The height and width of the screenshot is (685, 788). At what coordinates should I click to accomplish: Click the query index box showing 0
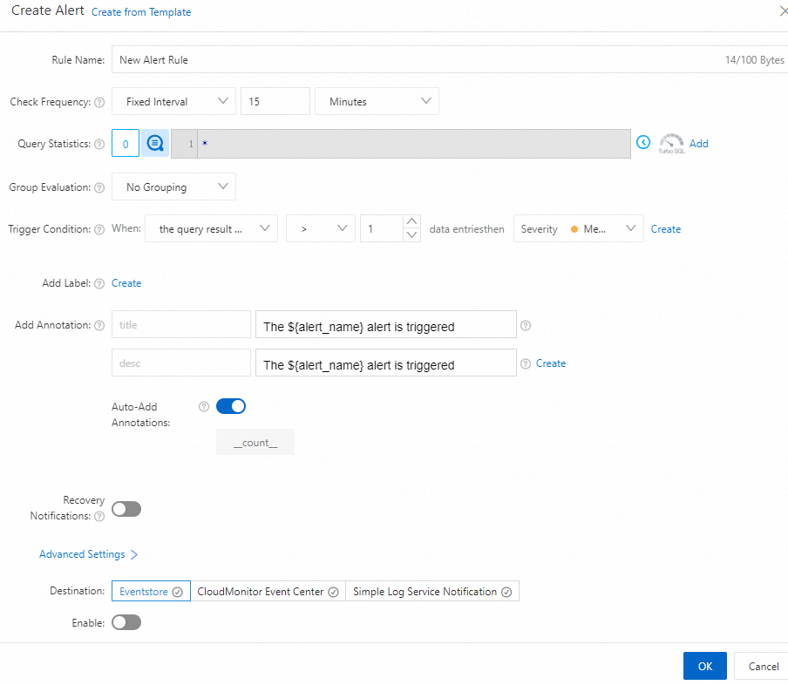pyautogui.click(x=126, y=143)
